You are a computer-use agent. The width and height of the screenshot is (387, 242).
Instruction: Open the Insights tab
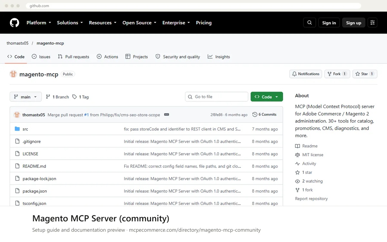(219, 57)
